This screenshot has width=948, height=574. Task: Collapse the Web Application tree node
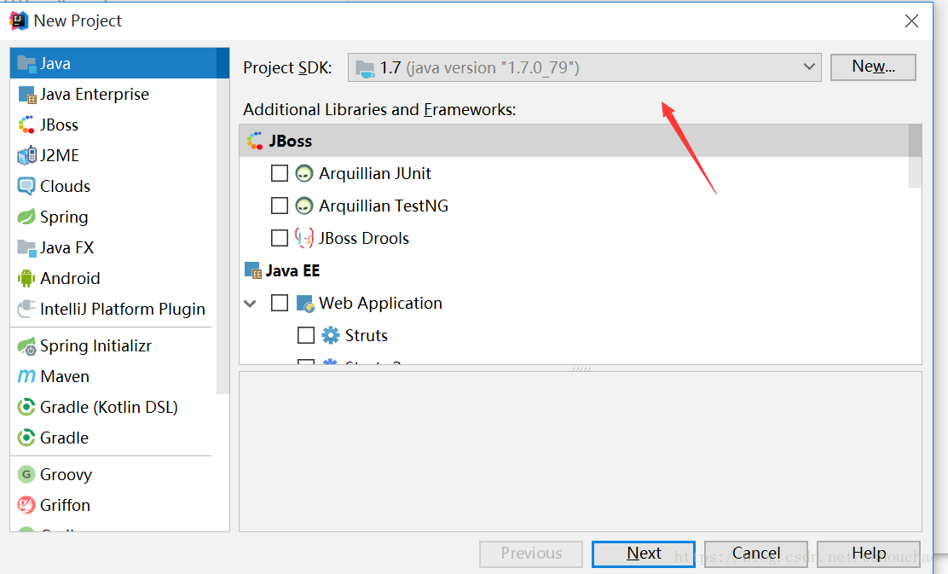251,304
